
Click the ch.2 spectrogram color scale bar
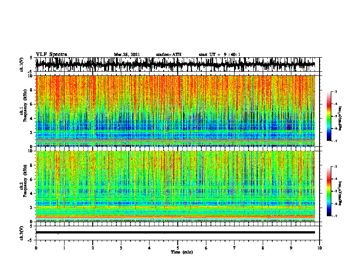pyautogui.click(x=329, y=191)
